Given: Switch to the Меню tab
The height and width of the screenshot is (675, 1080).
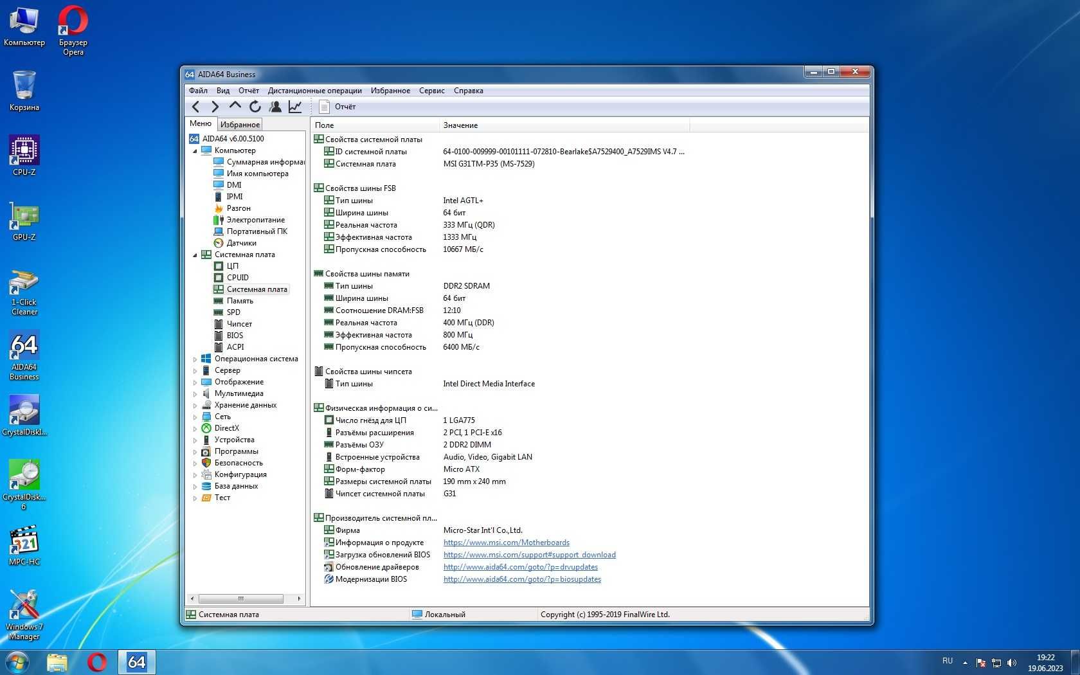Looking at the screenshot, I should coord(201,123).
